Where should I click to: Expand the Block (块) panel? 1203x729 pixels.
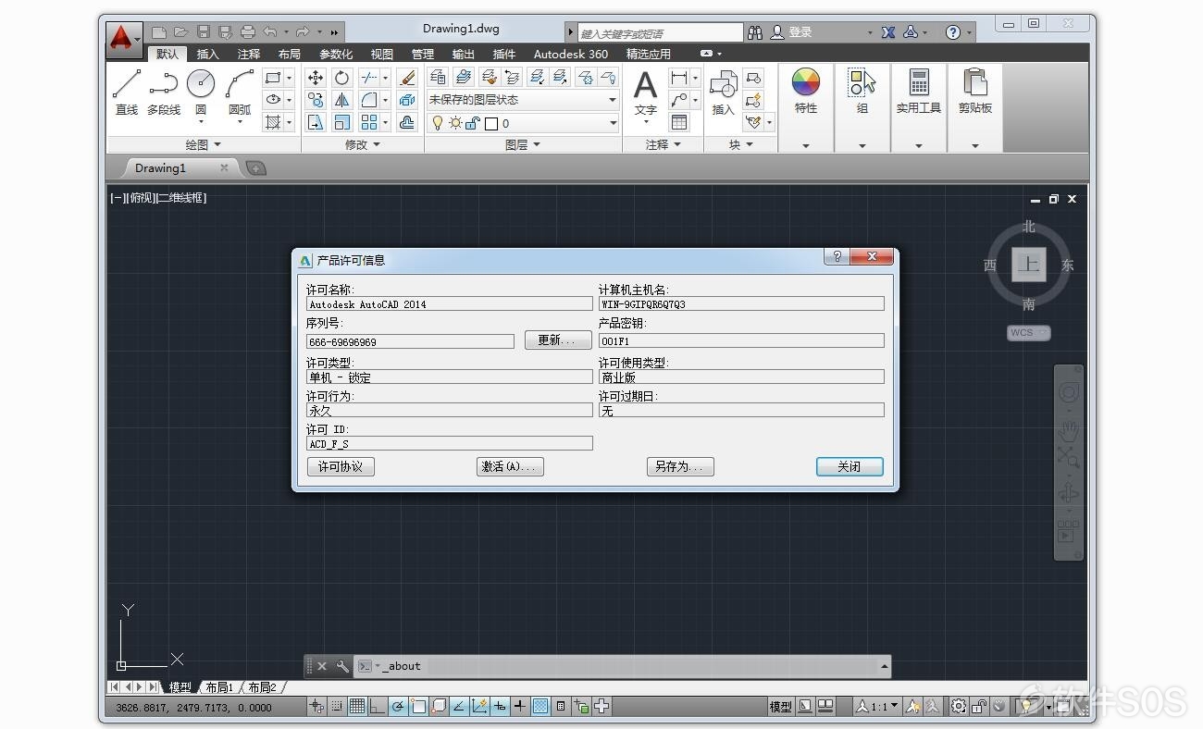tap(741, 144)
